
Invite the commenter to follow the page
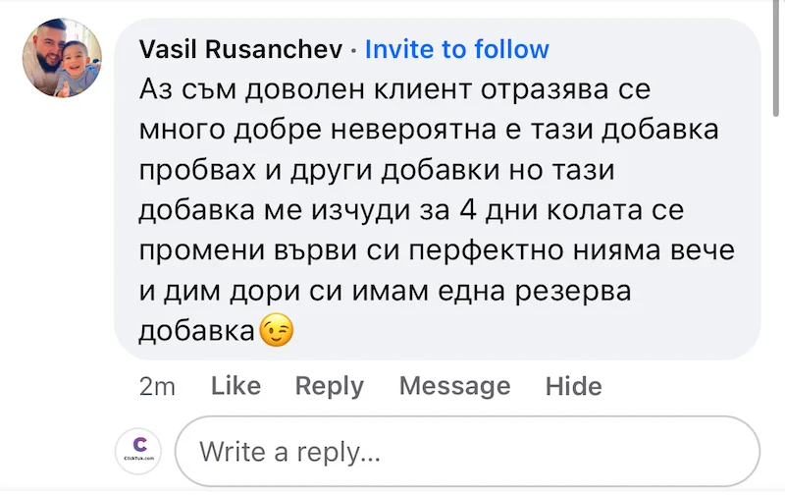click(457, 49)
